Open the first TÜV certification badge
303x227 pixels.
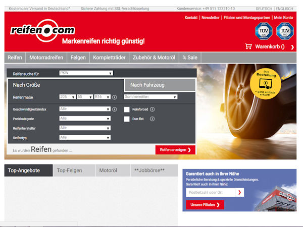[264, 31]
